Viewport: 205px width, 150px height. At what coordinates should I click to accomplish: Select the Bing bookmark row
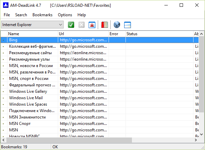[x=99, y=40]
